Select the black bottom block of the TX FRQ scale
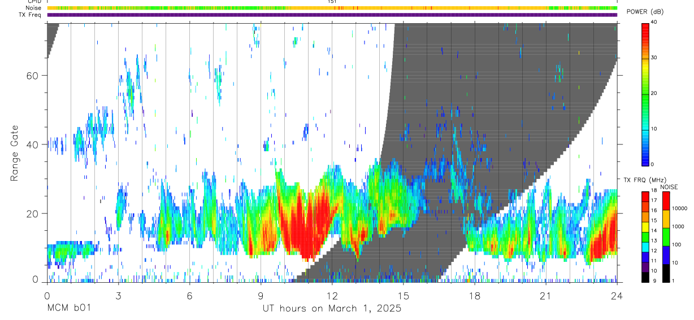This screenshot has width=694, height=320. 645,276
